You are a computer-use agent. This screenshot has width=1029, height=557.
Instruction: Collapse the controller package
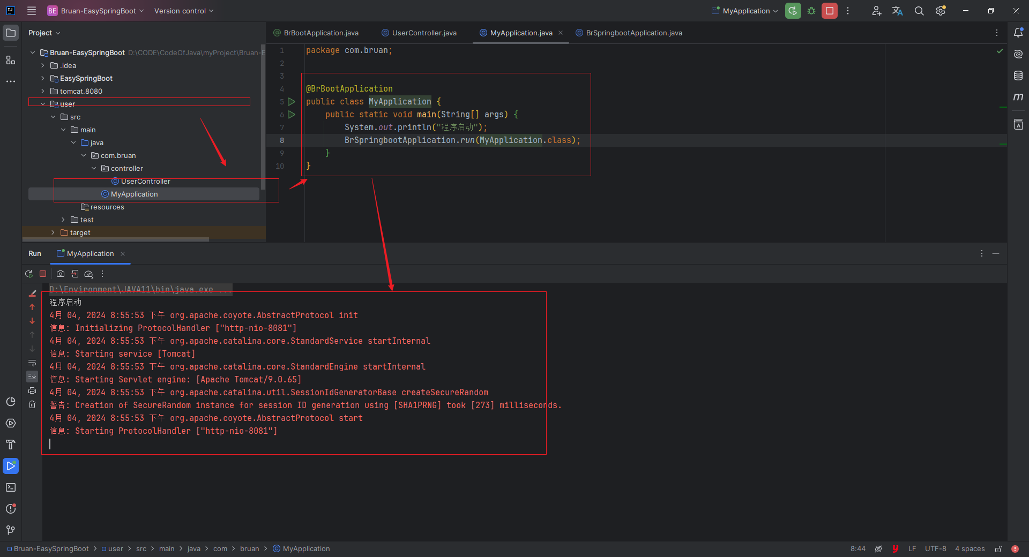point(94,168)
